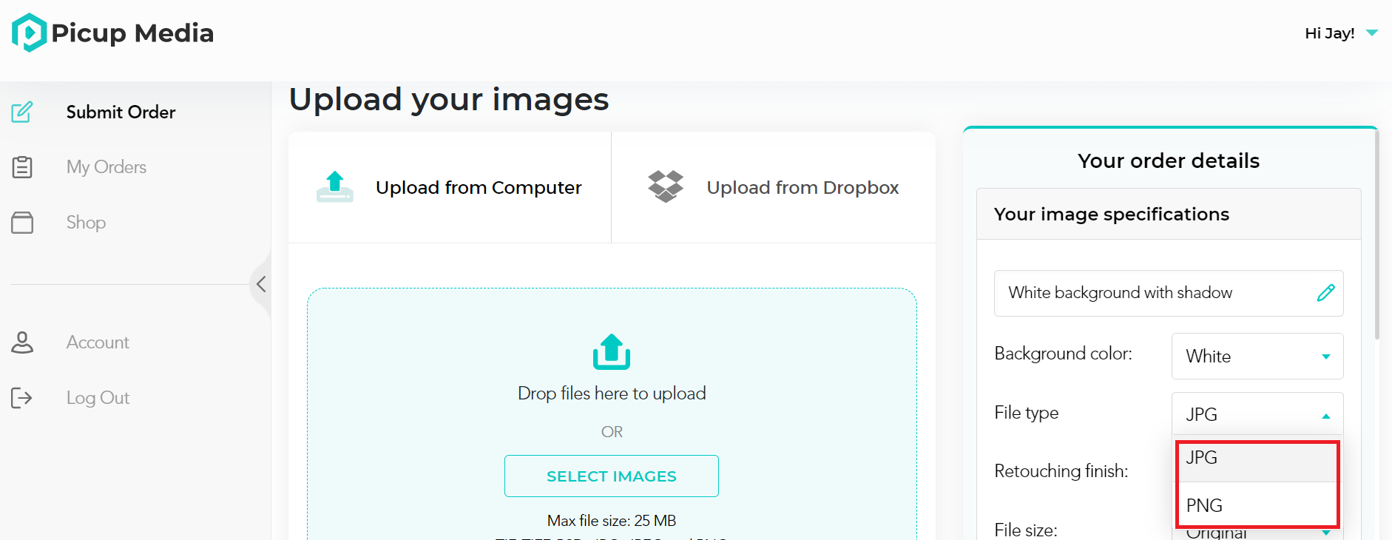Open the File size Original dropdown
The image size is (1392, 540).
pyautogui.click(x=1257, y=533)
